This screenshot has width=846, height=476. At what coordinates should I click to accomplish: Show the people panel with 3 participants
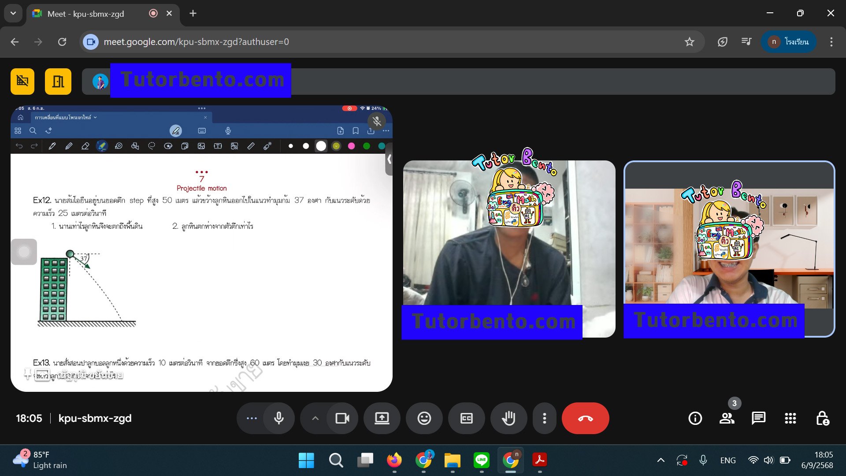(727, 418)
